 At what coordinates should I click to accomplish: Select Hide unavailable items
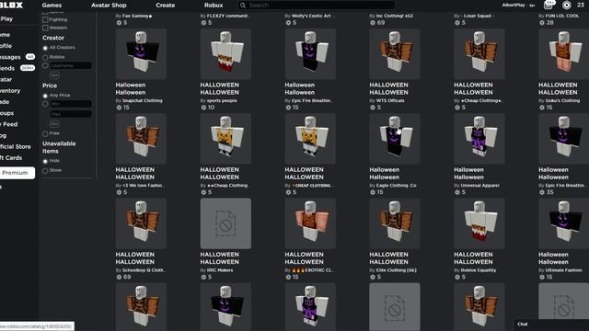coord(45,161)
